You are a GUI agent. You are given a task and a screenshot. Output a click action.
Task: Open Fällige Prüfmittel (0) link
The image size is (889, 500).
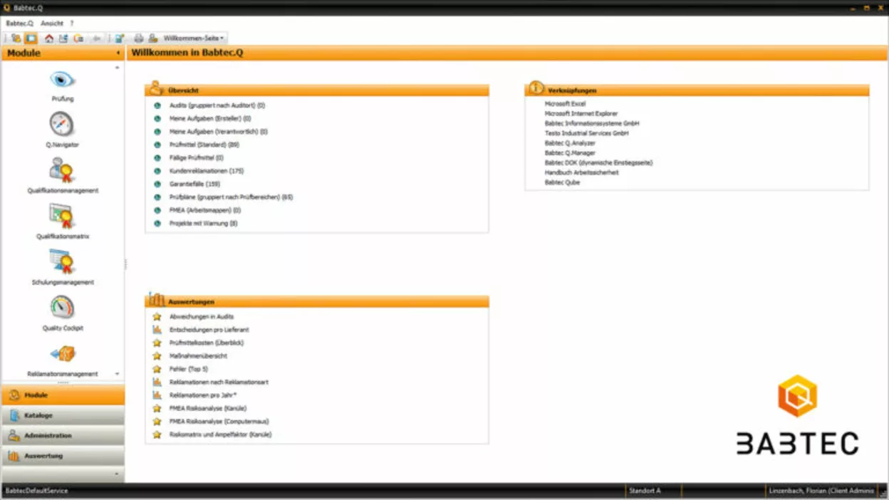(197, 158)
